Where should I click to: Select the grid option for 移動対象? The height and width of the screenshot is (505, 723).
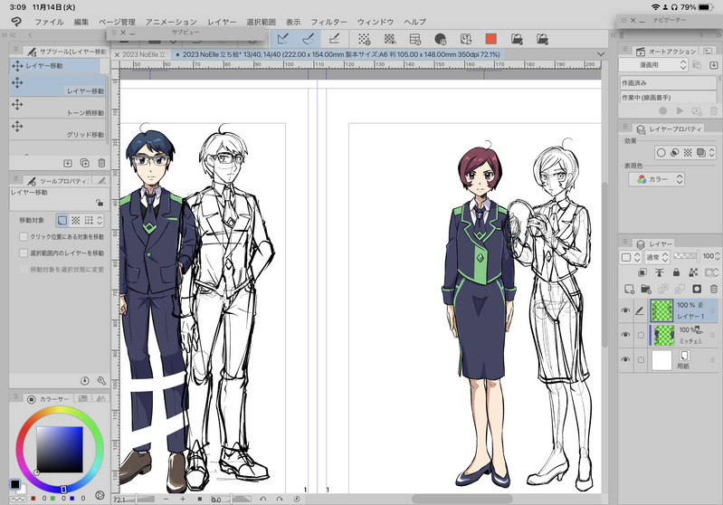click(89, 220)
